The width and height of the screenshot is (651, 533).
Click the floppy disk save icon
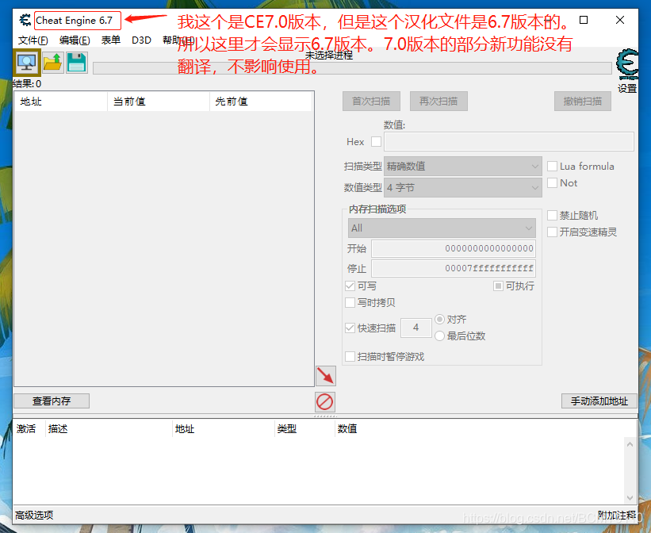click(77, 63)
